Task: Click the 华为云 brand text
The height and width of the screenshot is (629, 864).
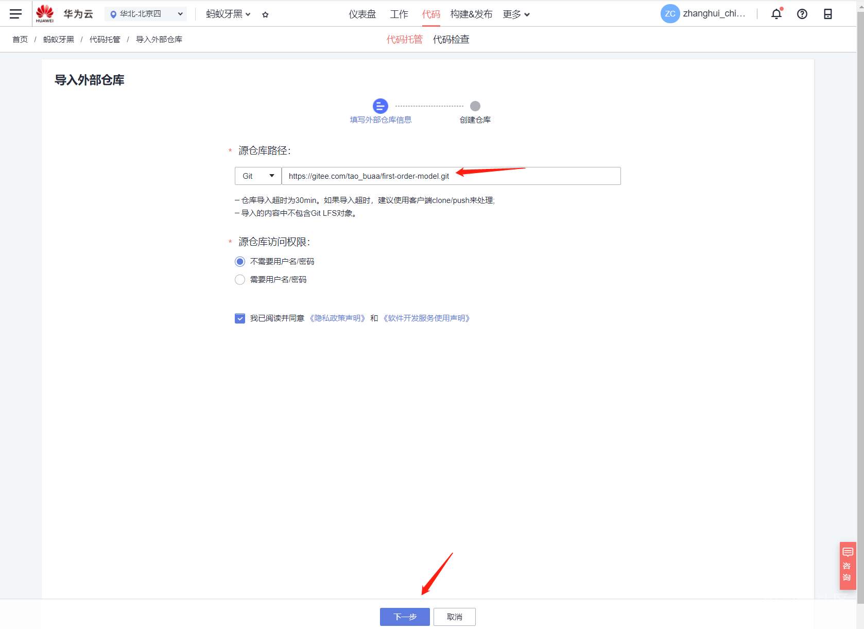Action: click(x=78, y=14)
